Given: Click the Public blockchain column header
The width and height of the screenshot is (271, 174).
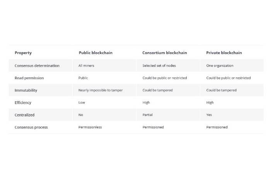Looking at the screenshot, I should click(95, 53).
